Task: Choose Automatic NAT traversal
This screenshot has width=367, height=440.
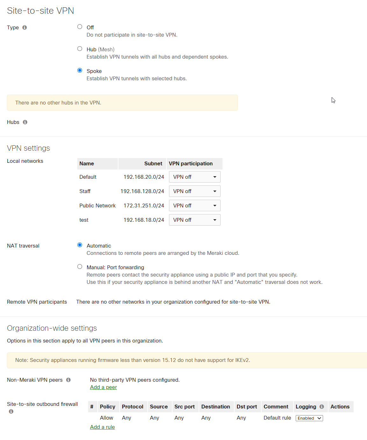Action: pyautogui.click(x=80, y=245)
